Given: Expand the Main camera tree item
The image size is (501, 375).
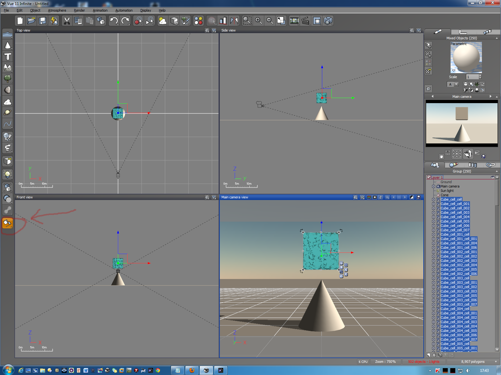Looking at the screenshot, I should point(434,186).
